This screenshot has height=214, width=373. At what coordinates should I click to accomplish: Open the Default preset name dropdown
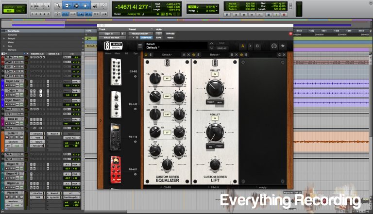tap(176, 46)
